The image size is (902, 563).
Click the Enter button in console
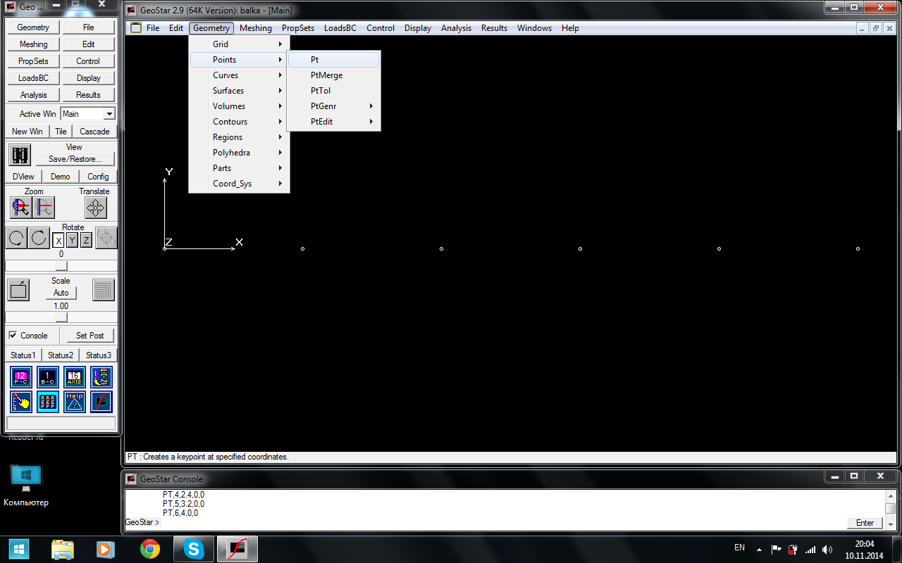click(x=865, y=523)
